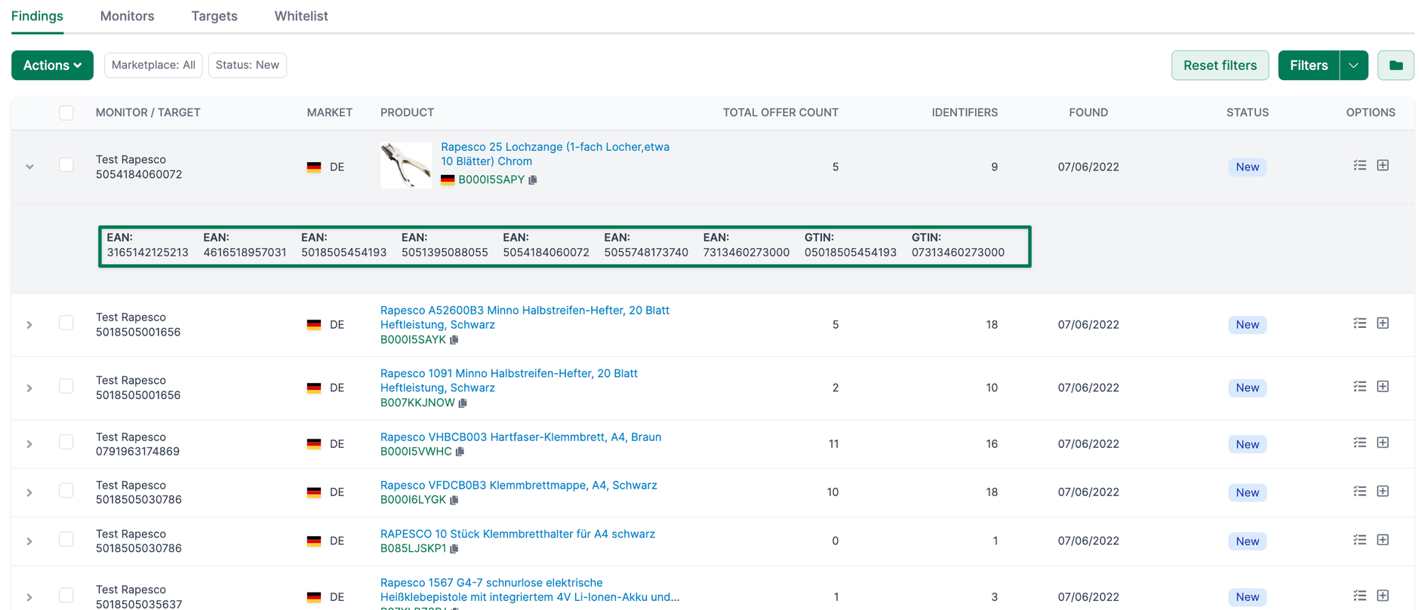Select checkbox for 1091 Minno row
The width and height of the screenshot is (1419, 610).
66,386
